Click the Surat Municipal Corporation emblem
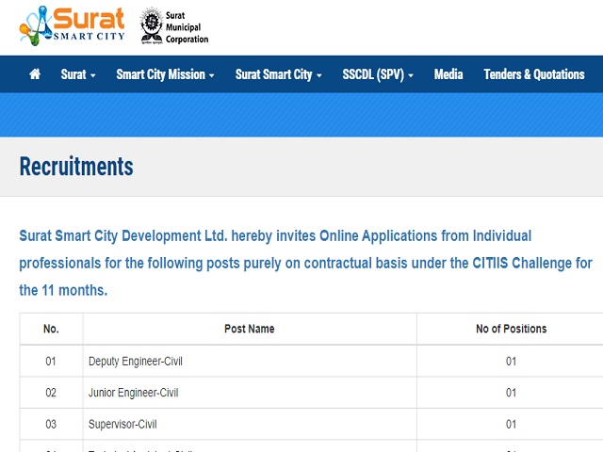This screenshot has width=603, height=452. point(152,26)
